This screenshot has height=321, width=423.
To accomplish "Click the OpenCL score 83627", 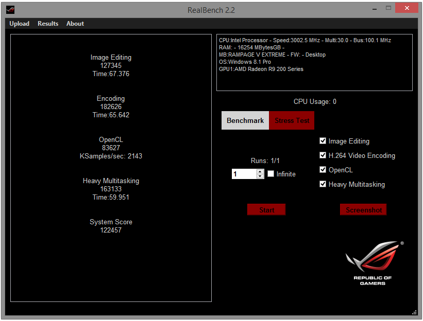I will click(111, 148).
